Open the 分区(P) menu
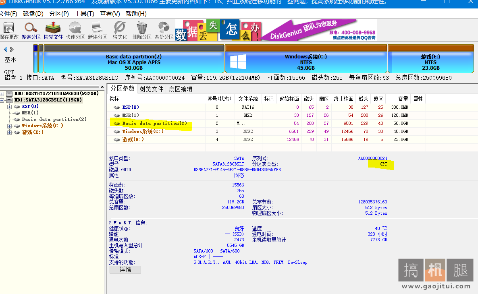Image resolution: width=478 pixels, height=294 pixels. tap(59, 14)
